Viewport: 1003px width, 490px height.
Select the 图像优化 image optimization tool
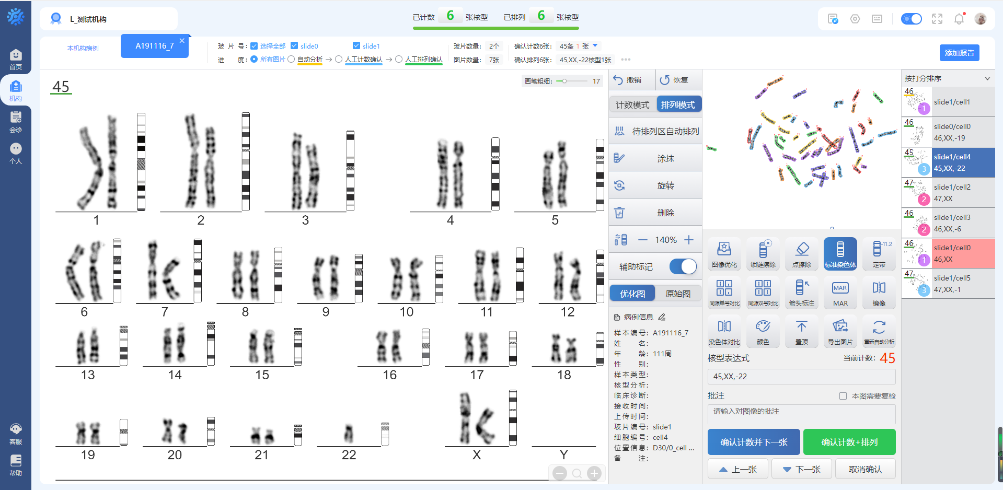tap(724, 253)
